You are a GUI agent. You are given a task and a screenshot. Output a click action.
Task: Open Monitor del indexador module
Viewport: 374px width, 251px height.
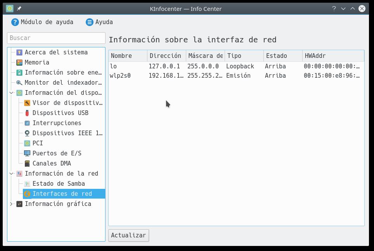pos(63,83)
